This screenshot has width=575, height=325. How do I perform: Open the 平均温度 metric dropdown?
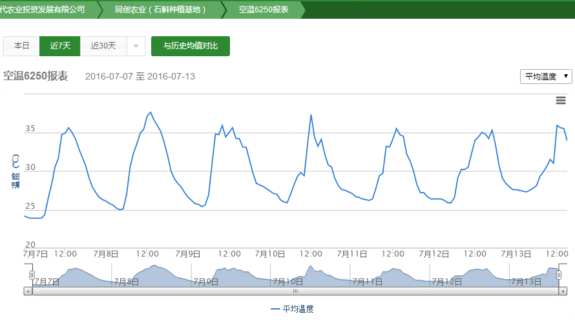pyautogui.click(x=546, y=76)
